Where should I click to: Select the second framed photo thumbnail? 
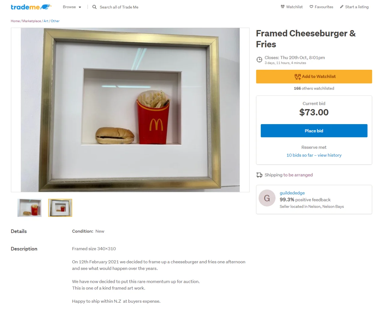click(x=60, y=208)
